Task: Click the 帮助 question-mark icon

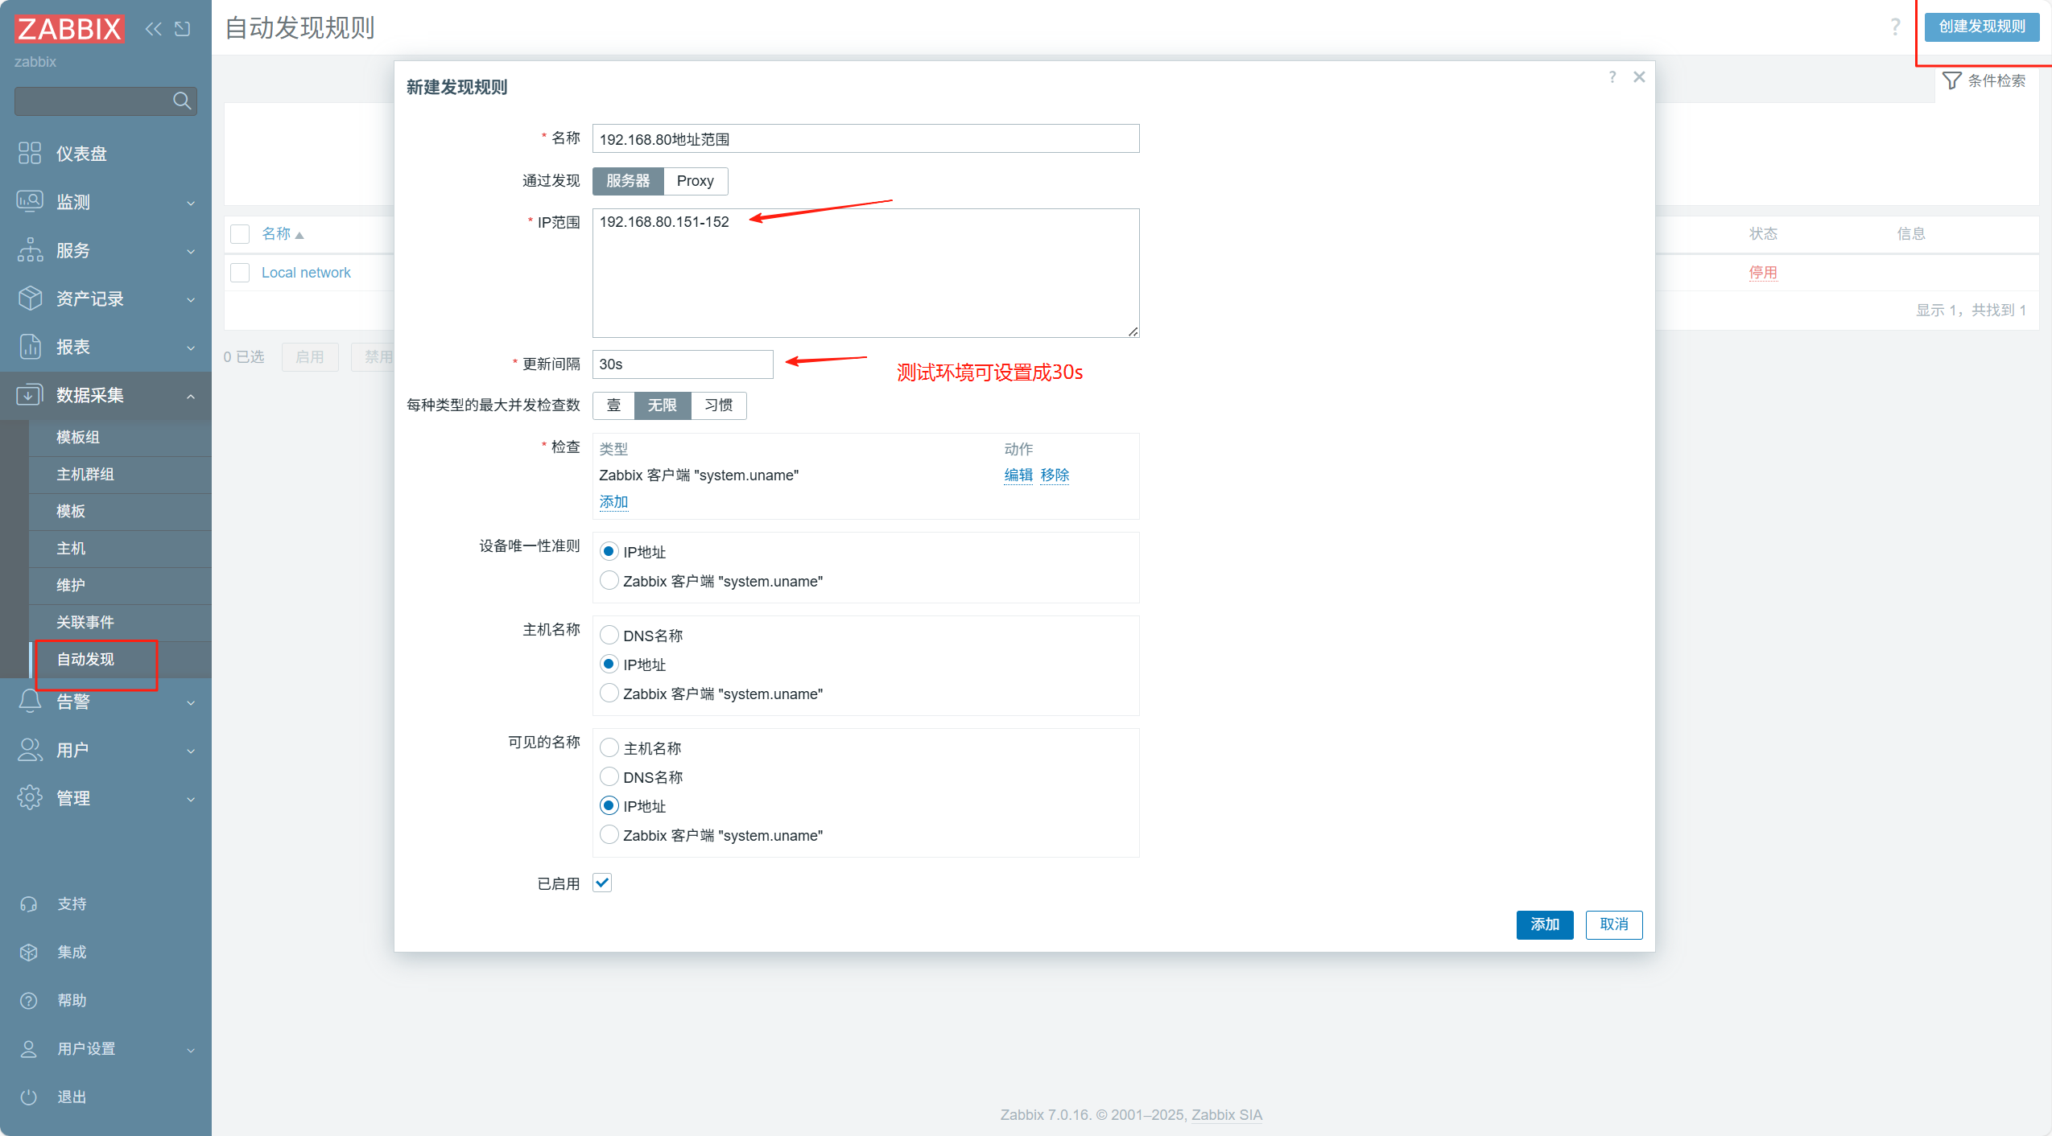Action: 29,1000
